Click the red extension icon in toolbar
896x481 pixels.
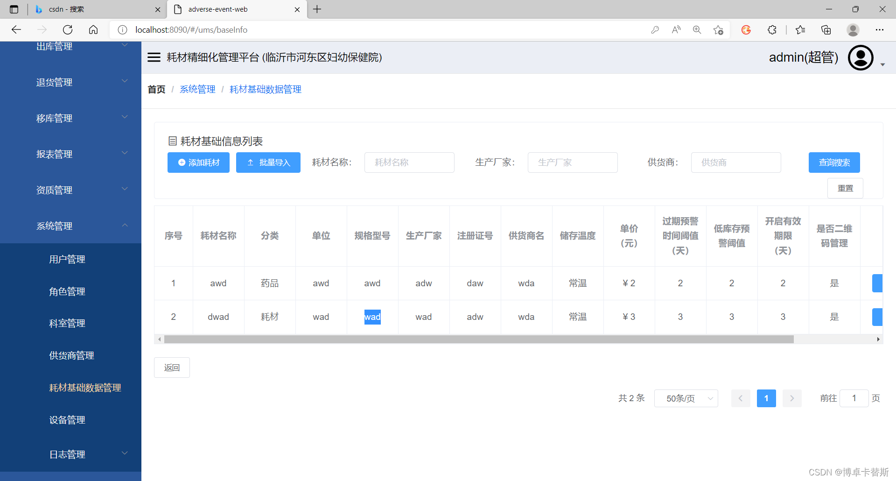click(x=746, y=30)
